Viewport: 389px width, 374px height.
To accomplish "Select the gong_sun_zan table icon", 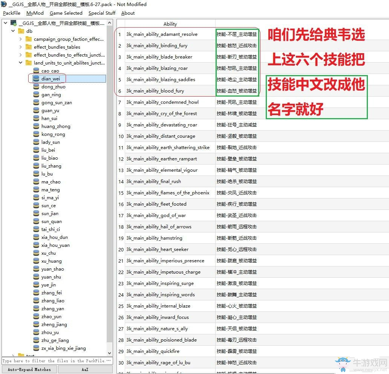I will click(x=36, y=103).
